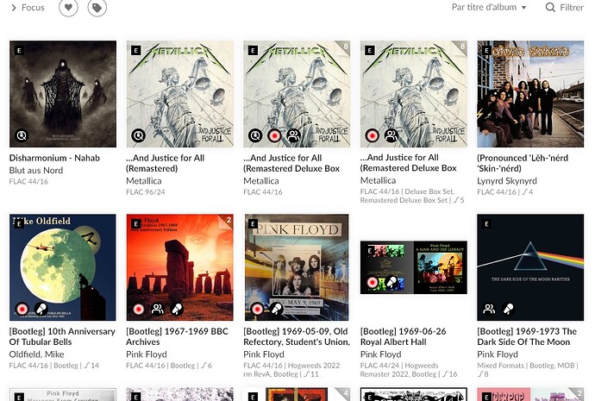Click the microphone live badge on Dark Side cover
Screen dimensions: 595x401
(508, 309)
